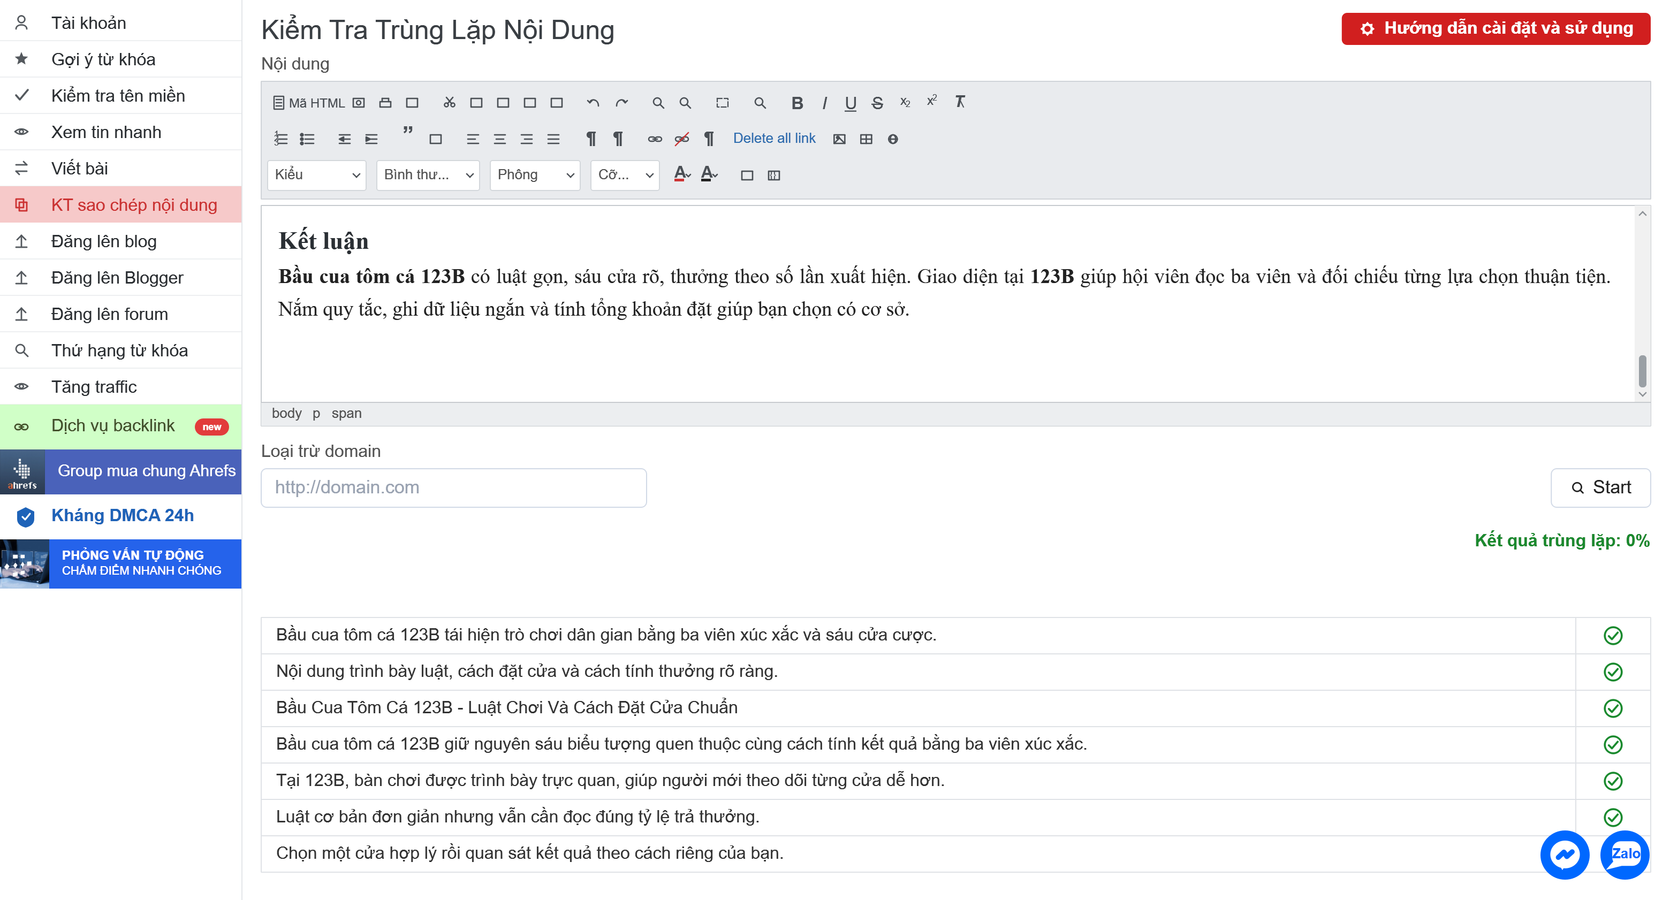
Task: Open Viết bài in the sidebar
Action: [120, 168]
